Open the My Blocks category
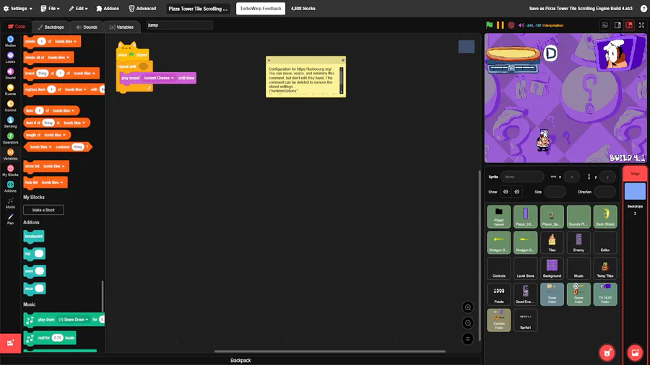650x365 pixels. [x=10, y=170]
